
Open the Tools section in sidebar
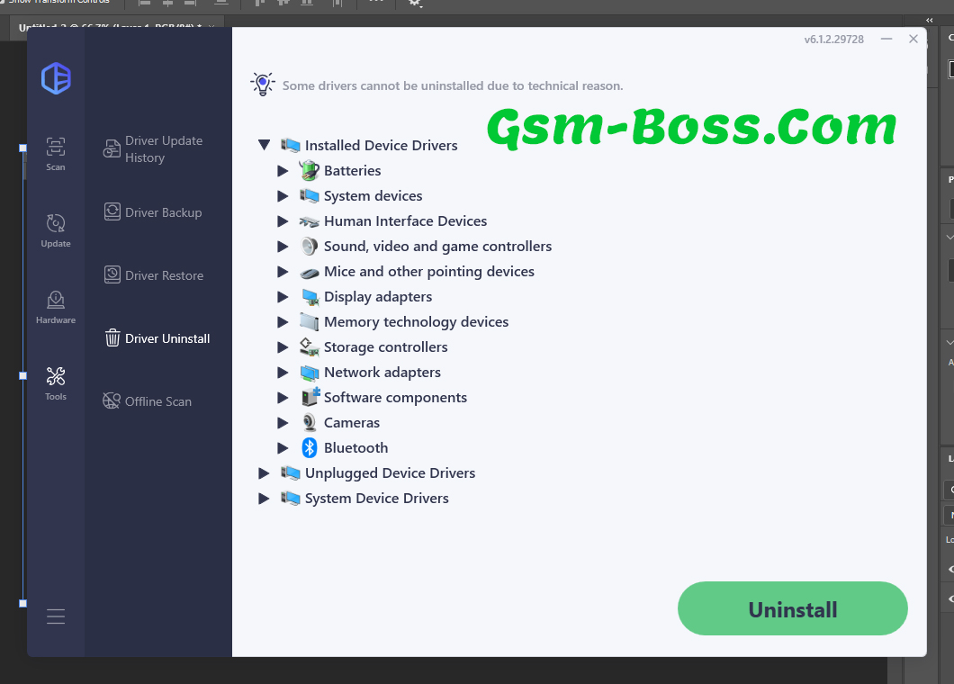[x=56, y=383]
